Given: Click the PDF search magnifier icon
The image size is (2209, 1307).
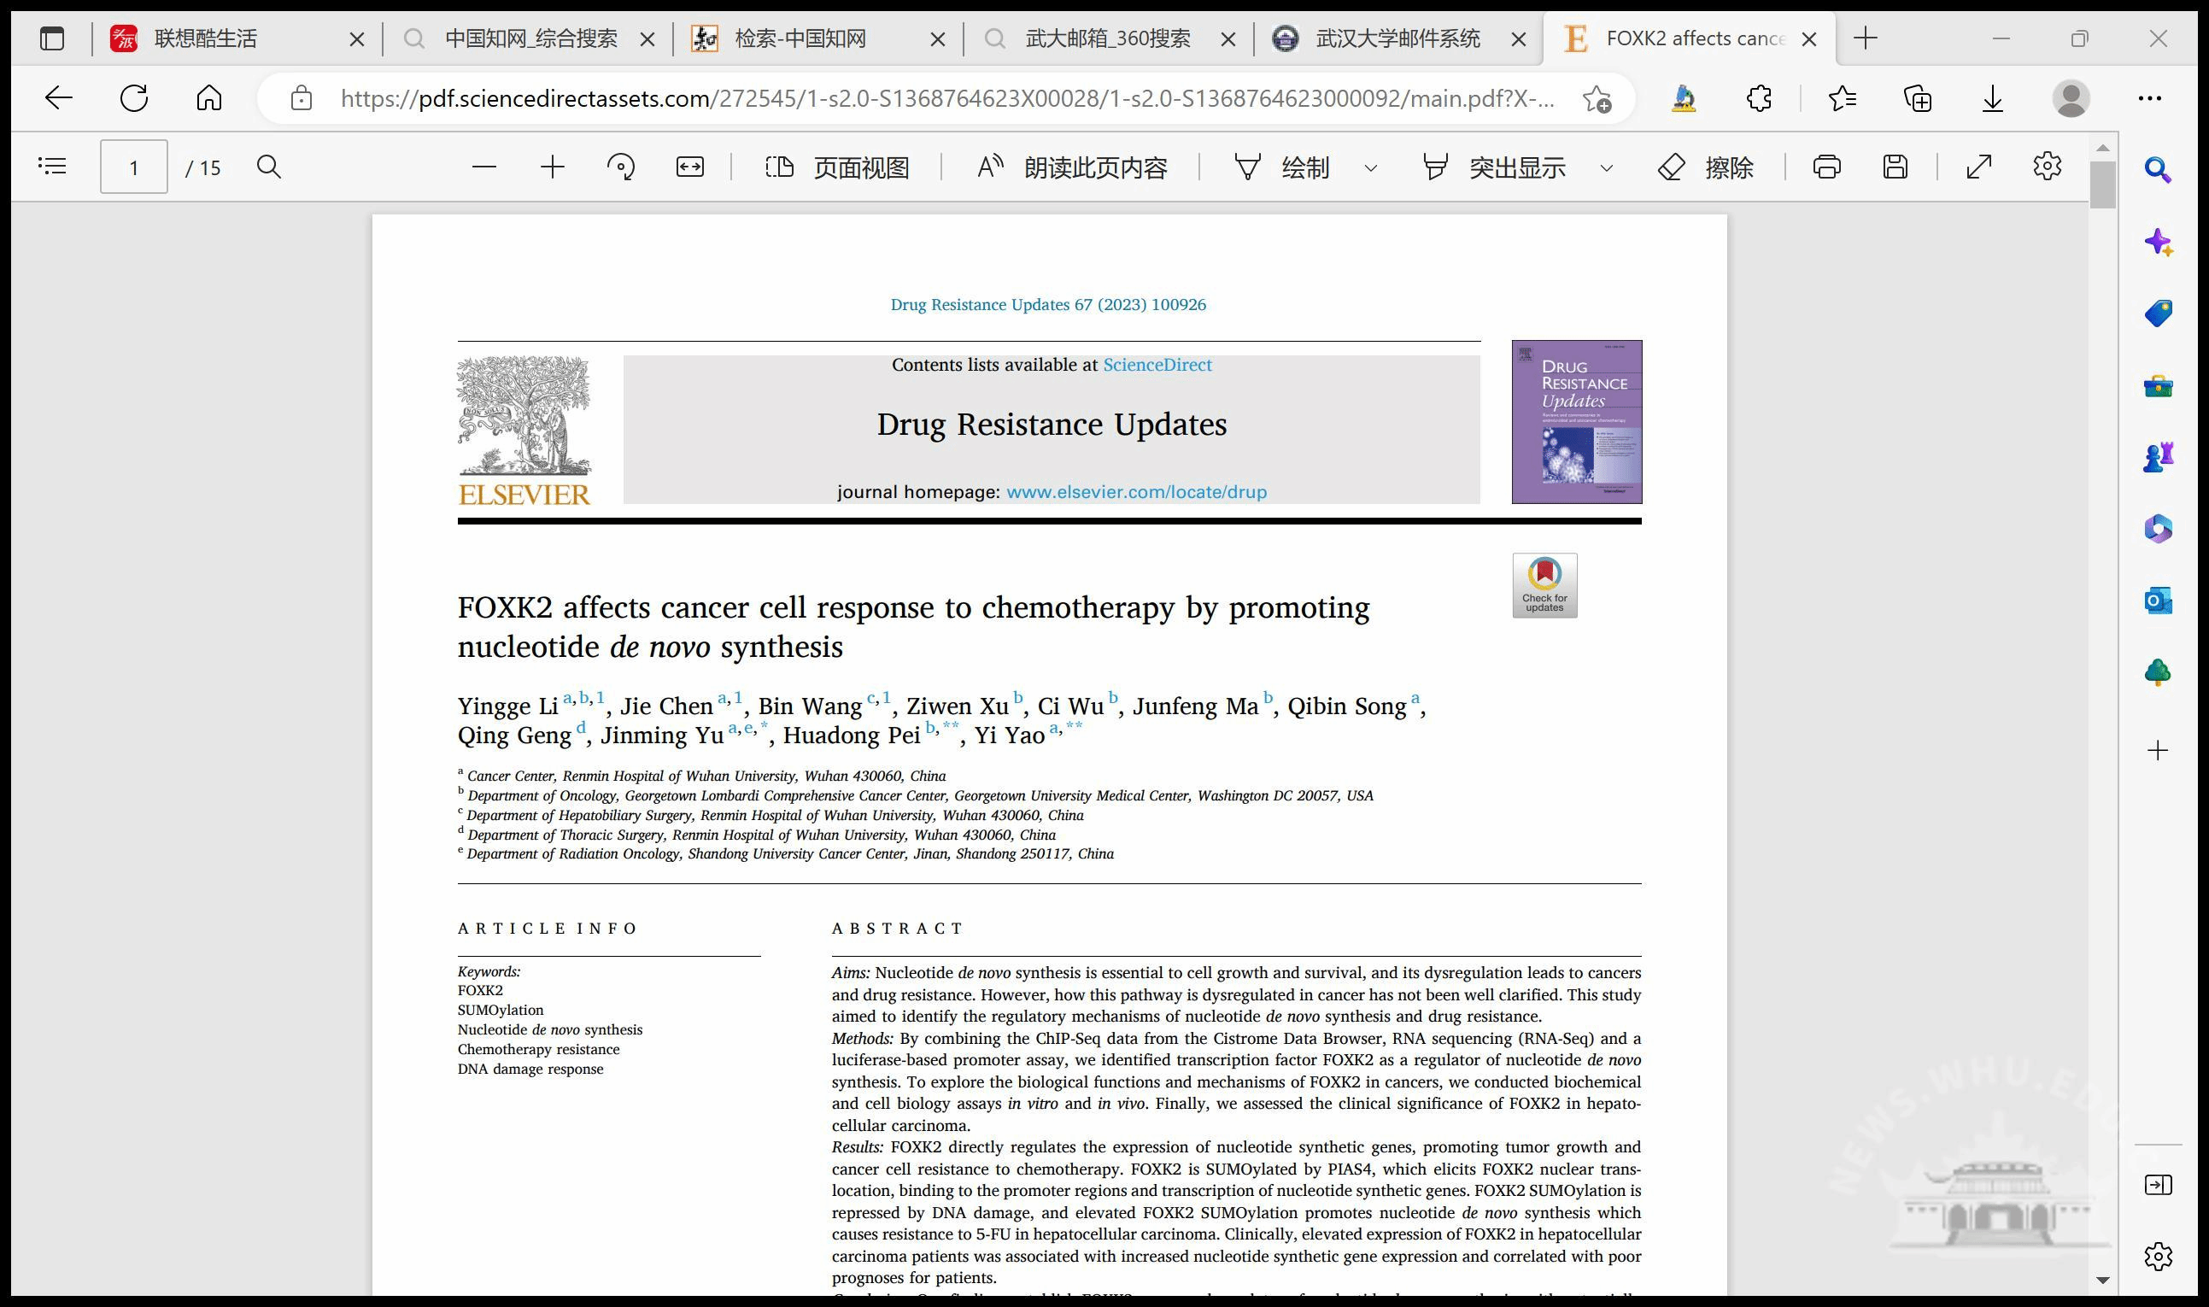Looking at the screenshot, I should tap(268, 167).
